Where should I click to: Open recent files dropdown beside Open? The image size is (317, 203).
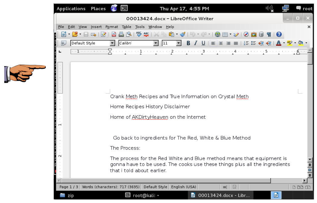pos(80,34)
